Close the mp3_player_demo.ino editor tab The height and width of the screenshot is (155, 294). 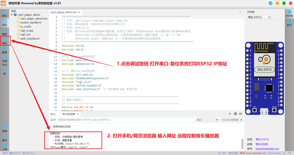coord(79,12)
